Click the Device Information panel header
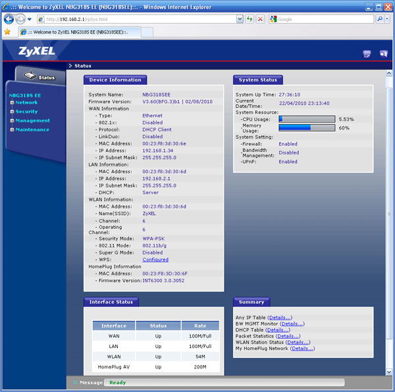 click(x=115, y=80)
